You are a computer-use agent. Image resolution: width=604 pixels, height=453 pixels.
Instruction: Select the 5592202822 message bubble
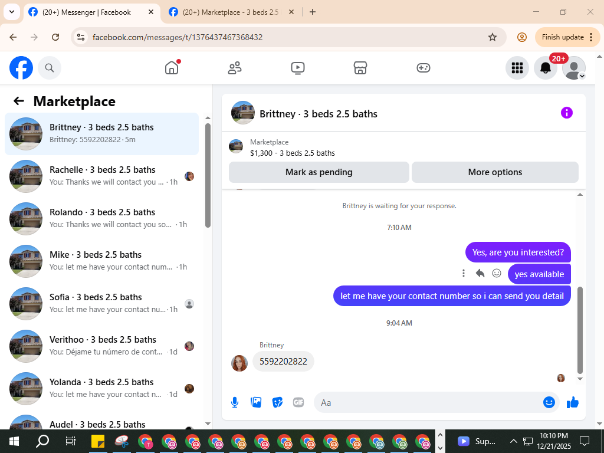tap(283, 362)
